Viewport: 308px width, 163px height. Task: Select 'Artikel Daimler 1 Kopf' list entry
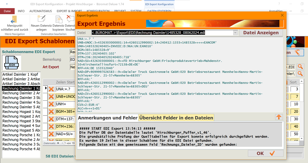coord(21,74)
